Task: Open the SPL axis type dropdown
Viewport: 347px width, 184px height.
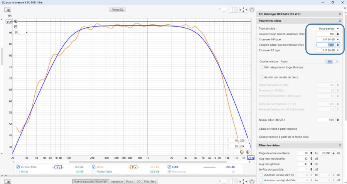Action: pos(21,32)
